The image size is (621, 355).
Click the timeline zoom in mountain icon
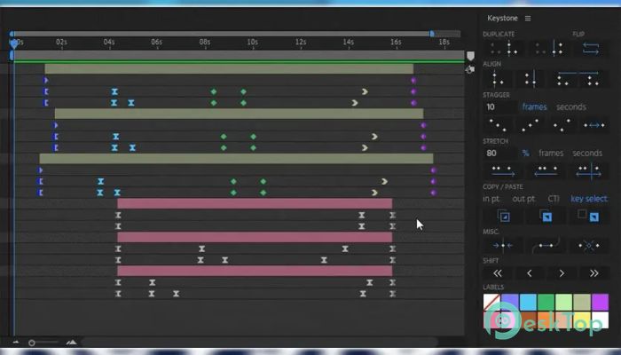pos(71,342)
